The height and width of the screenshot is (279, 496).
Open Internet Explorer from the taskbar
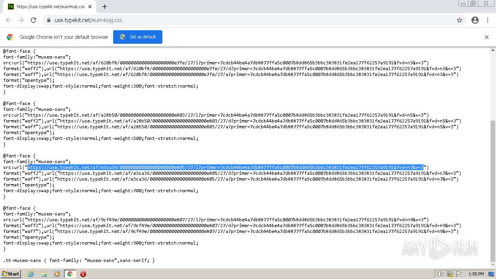[31, 274]
